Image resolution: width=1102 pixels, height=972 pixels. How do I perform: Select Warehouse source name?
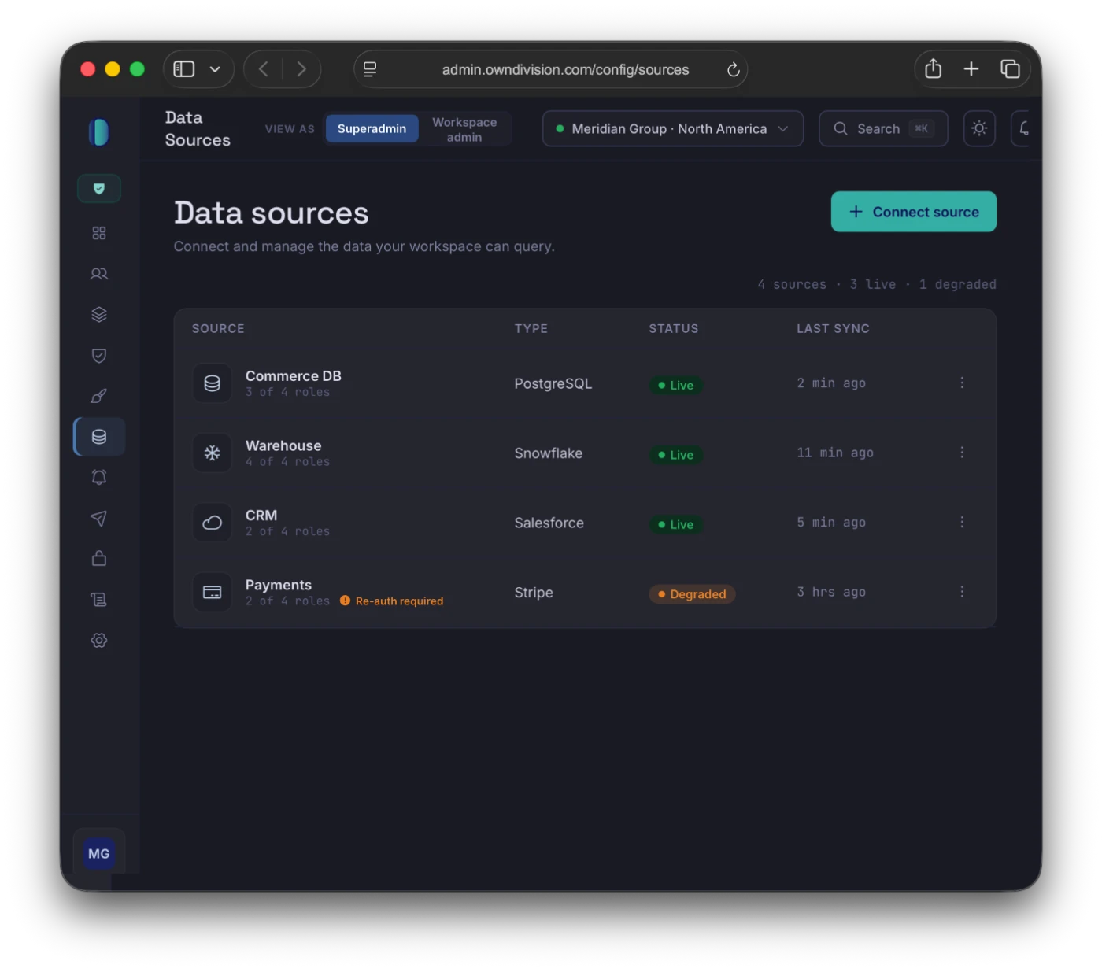click(283, 446)
